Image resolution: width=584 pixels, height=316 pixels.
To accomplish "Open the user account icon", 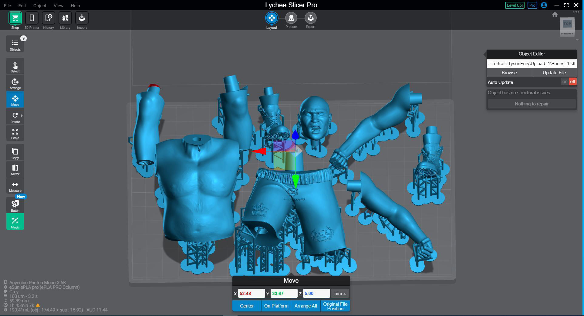I will (x=544, y=5).
